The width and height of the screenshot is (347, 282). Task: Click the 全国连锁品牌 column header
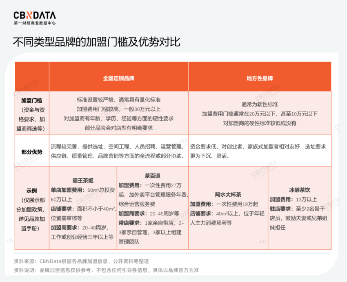point(118,78)
